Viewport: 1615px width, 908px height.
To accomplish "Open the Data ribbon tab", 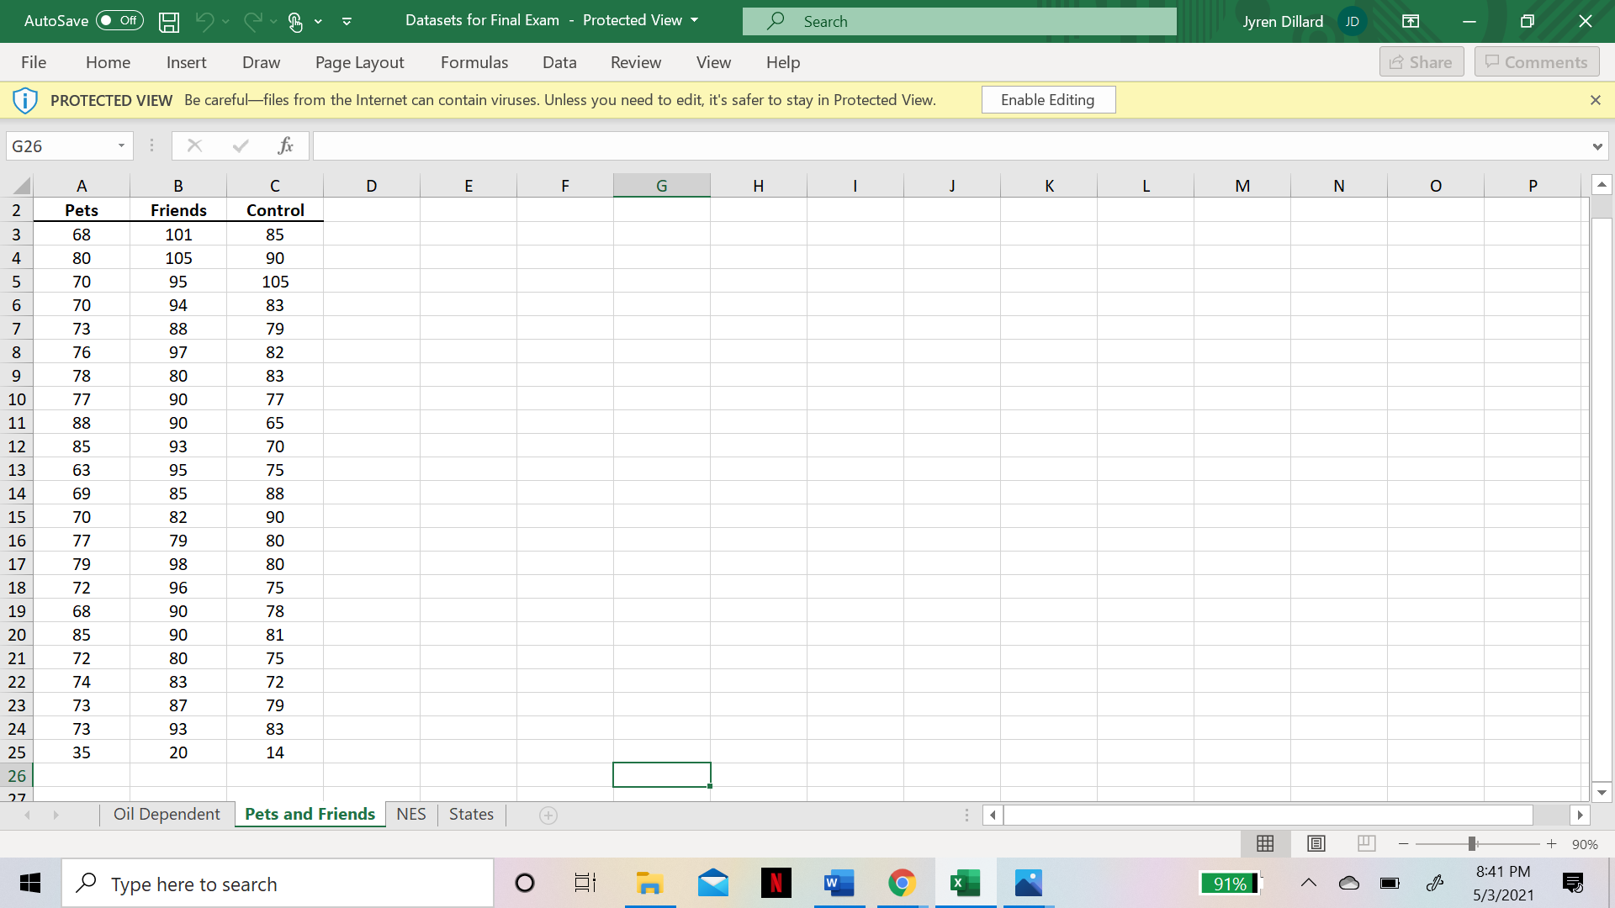I will click(x=559, y=62).
